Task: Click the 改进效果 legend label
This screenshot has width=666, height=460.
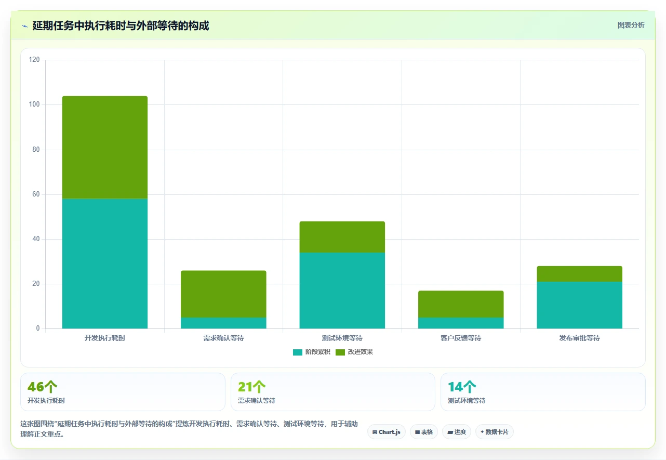Action: (361, 352)
